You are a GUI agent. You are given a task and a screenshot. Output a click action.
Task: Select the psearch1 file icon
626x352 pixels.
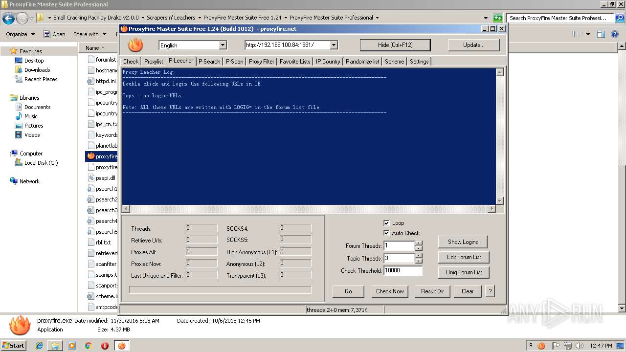pyautogui.click(x=91, y=189)
